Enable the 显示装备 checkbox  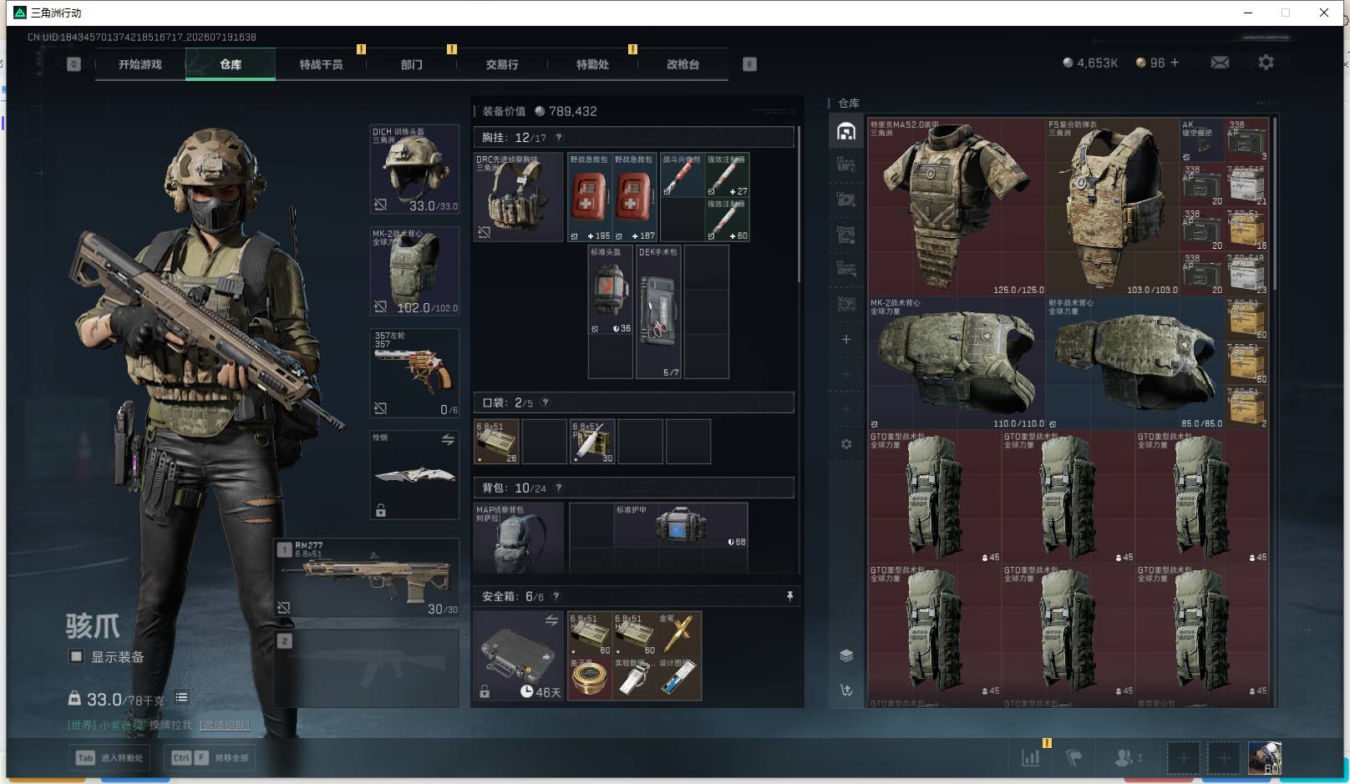click(x=76, y=656)
